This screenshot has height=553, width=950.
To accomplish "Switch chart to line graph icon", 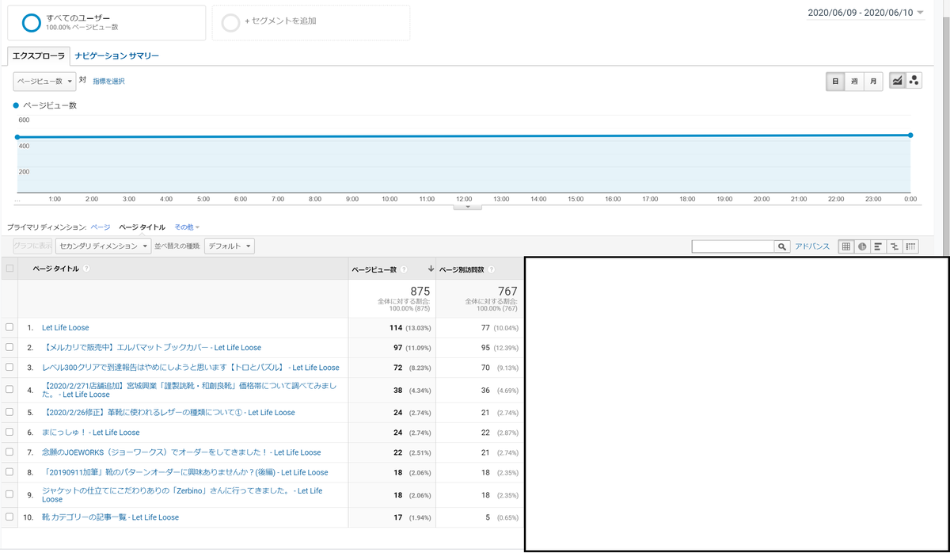I will coord(897,81).
